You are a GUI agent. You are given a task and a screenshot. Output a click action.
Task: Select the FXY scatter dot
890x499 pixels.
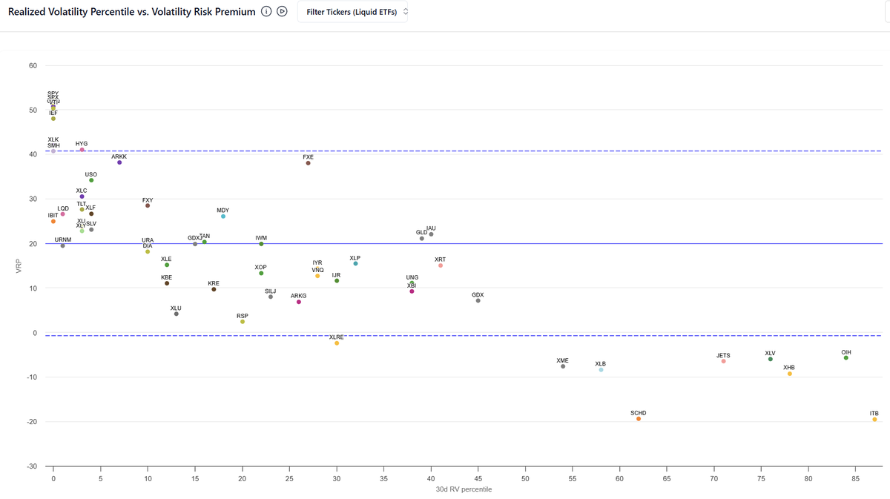(148, 205)
